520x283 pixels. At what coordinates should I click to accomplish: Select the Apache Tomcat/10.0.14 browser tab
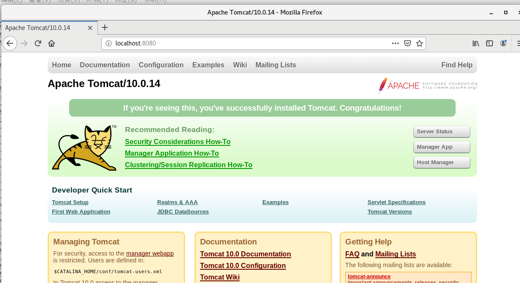point(49,28)
